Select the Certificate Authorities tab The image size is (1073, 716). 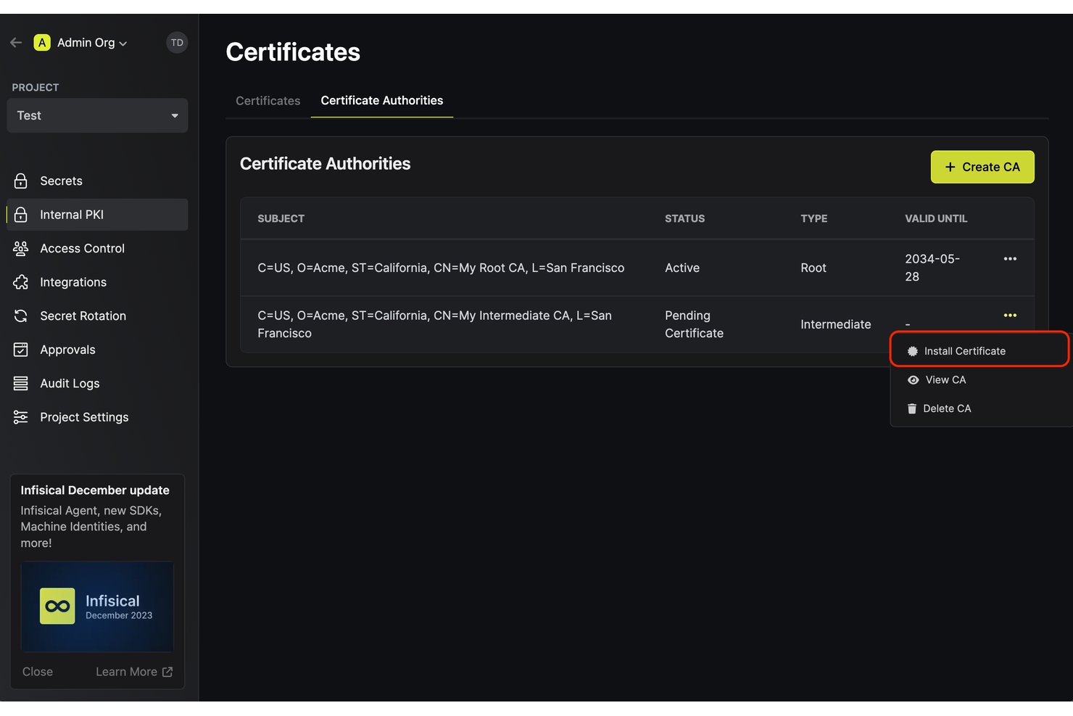(382, 101)
